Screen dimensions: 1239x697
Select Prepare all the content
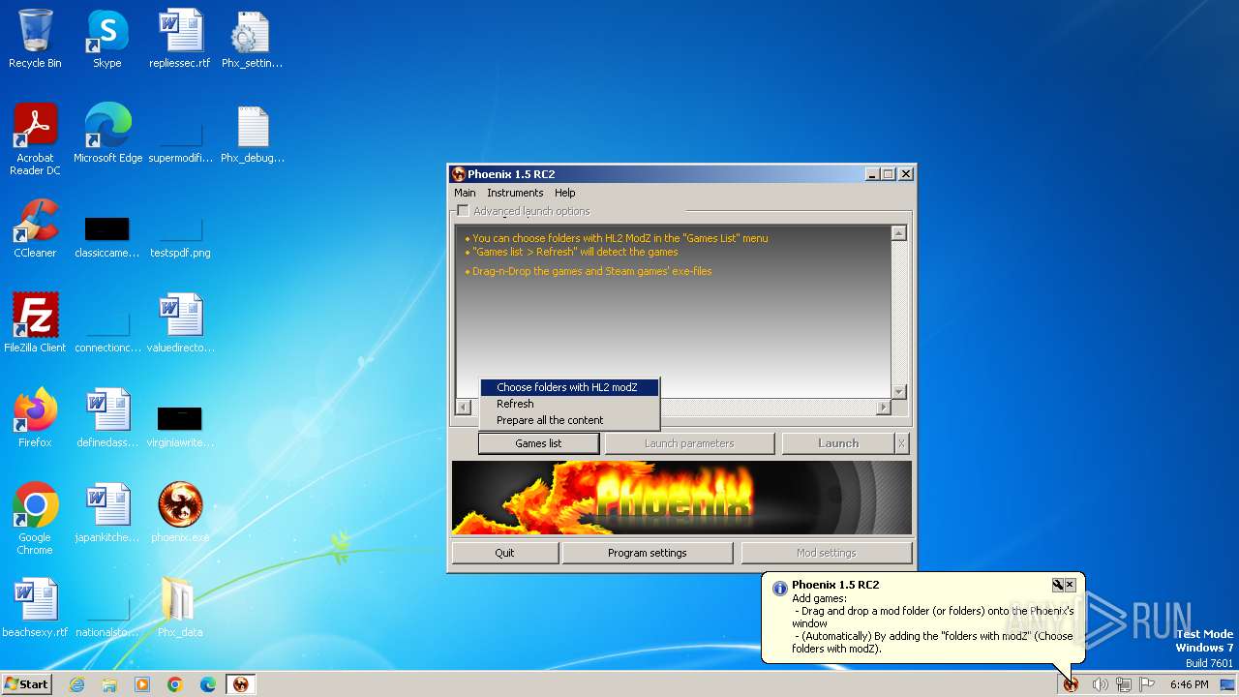[x=569, y=420]
